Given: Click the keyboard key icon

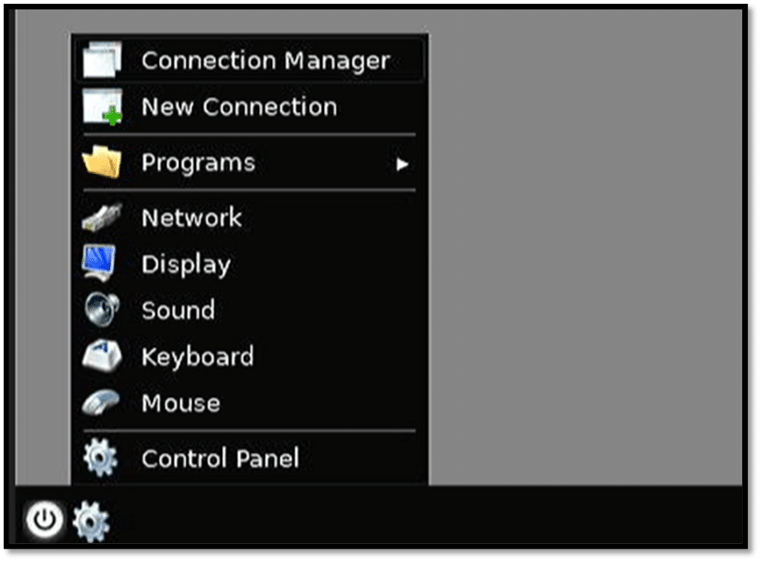Looking at the screenshot, I should (102, 356).
